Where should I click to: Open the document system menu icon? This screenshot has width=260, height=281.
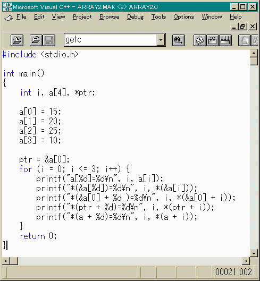click(9, 18)
